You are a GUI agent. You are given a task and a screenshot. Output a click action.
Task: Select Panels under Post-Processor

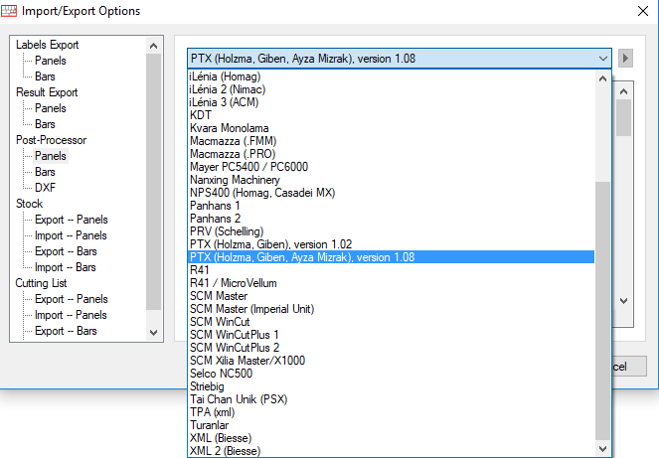51,156
